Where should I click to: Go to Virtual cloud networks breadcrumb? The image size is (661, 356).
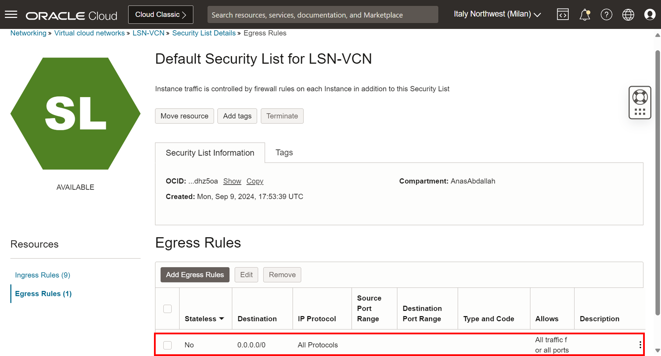pos(90,33)
